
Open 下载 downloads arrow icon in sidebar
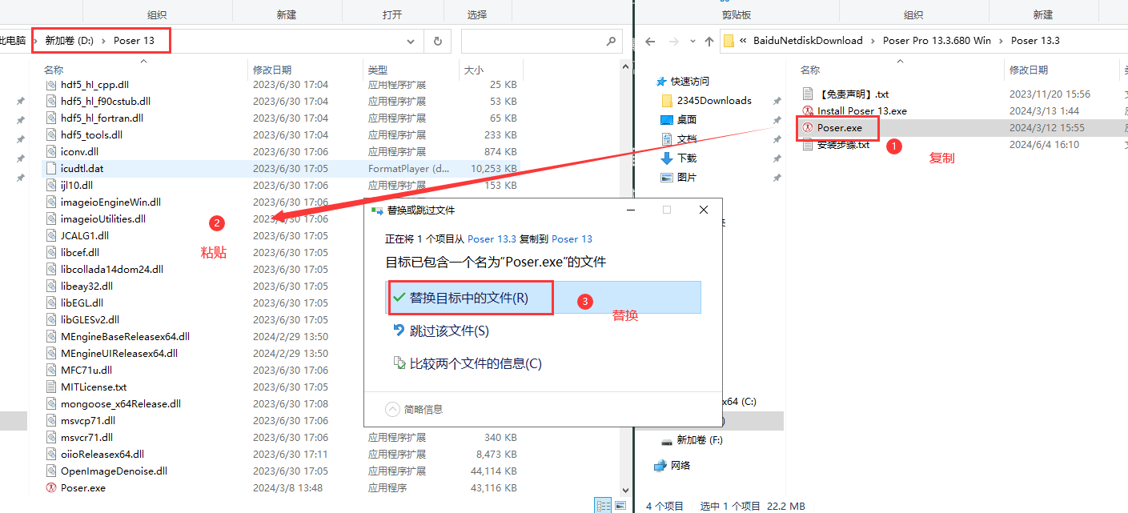point(667,158)
